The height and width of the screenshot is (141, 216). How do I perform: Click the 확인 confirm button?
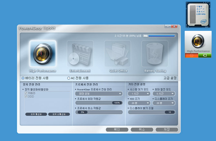tap(117, 130)
